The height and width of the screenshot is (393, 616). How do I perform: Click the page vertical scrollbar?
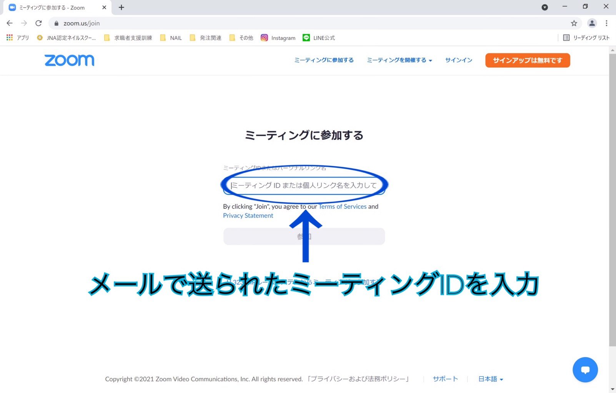612,200
